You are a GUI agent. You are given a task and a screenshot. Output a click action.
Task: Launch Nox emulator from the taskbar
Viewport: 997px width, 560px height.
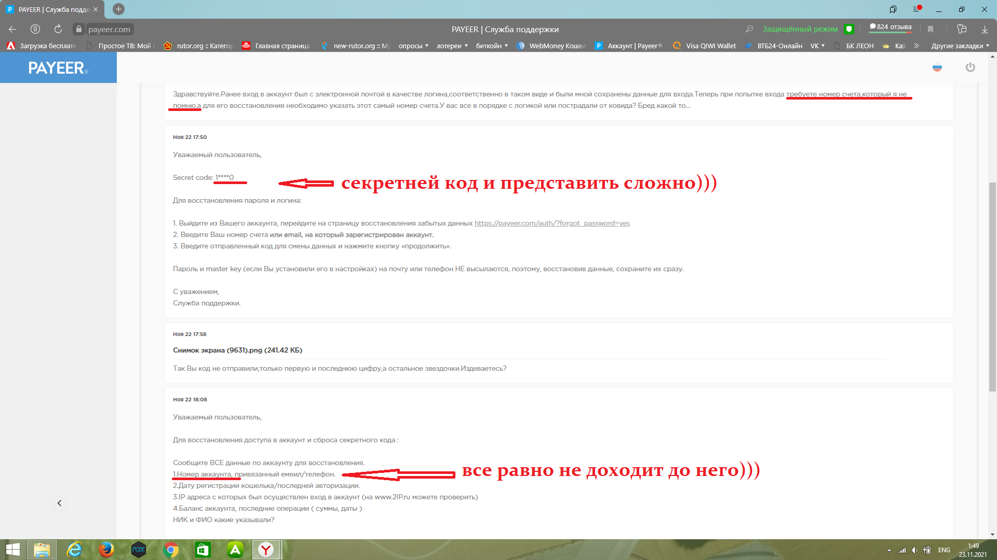coord(139,550)
